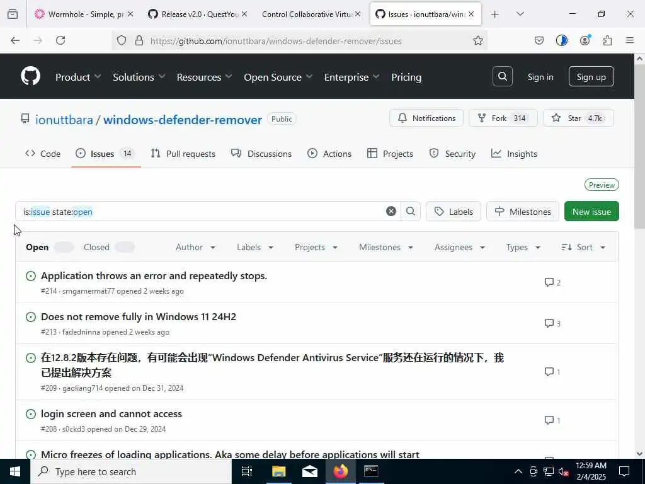The image size is (645, 484).
Task: Submit issue search with magnifier button
Action: pos(411,211)
